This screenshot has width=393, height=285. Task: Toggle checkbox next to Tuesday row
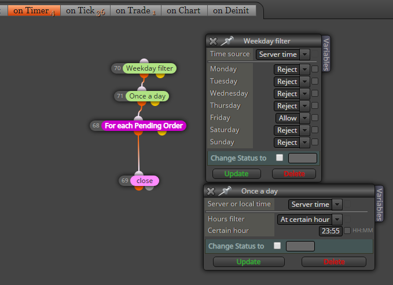pyautogui.click(x=315, y=81)
